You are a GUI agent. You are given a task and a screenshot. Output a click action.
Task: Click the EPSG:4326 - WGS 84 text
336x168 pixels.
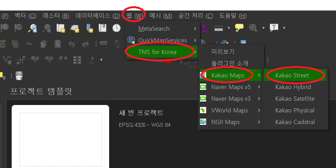click(145, 125)
